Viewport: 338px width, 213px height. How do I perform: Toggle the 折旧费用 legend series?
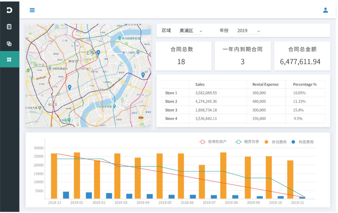tap(275, 142)
